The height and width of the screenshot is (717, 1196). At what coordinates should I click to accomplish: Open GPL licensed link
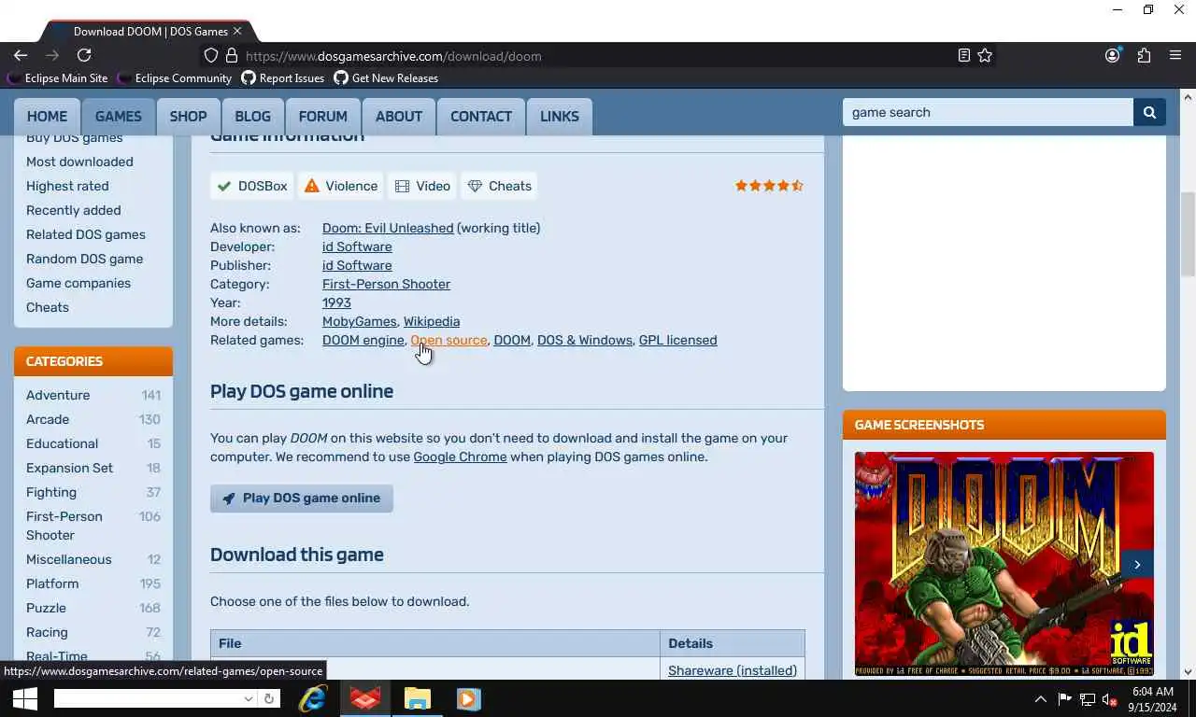click(x=677, y=340)
